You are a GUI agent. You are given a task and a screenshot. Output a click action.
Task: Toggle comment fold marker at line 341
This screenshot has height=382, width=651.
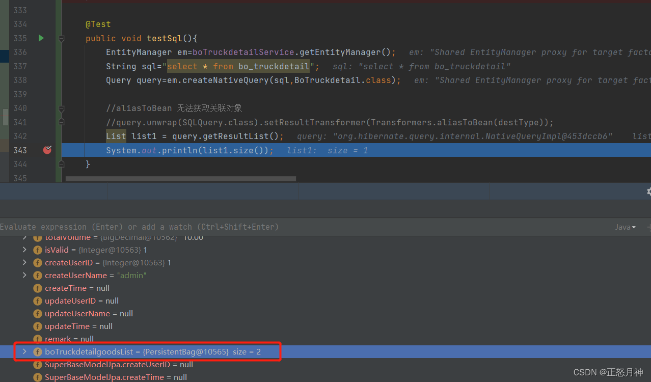tap(61, 122)
